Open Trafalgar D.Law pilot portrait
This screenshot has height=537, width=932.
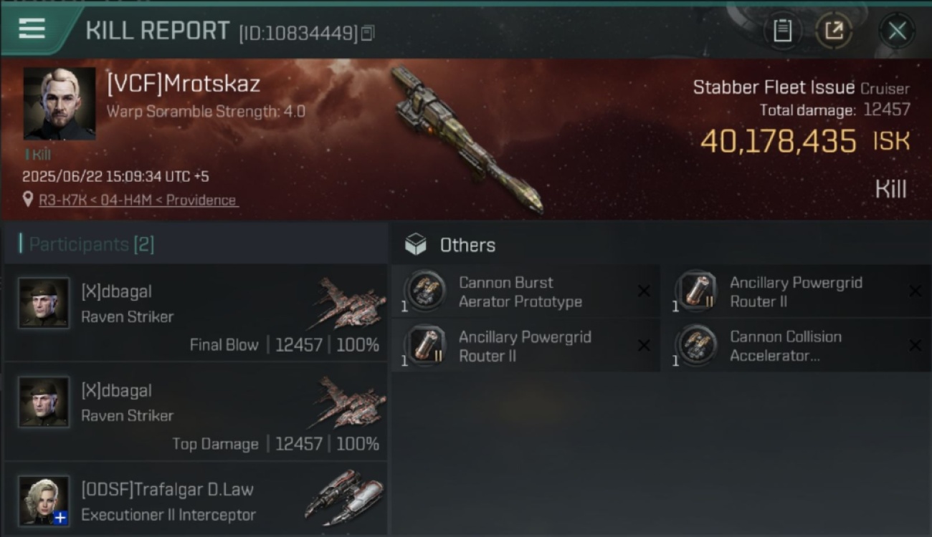coord(44,500)
